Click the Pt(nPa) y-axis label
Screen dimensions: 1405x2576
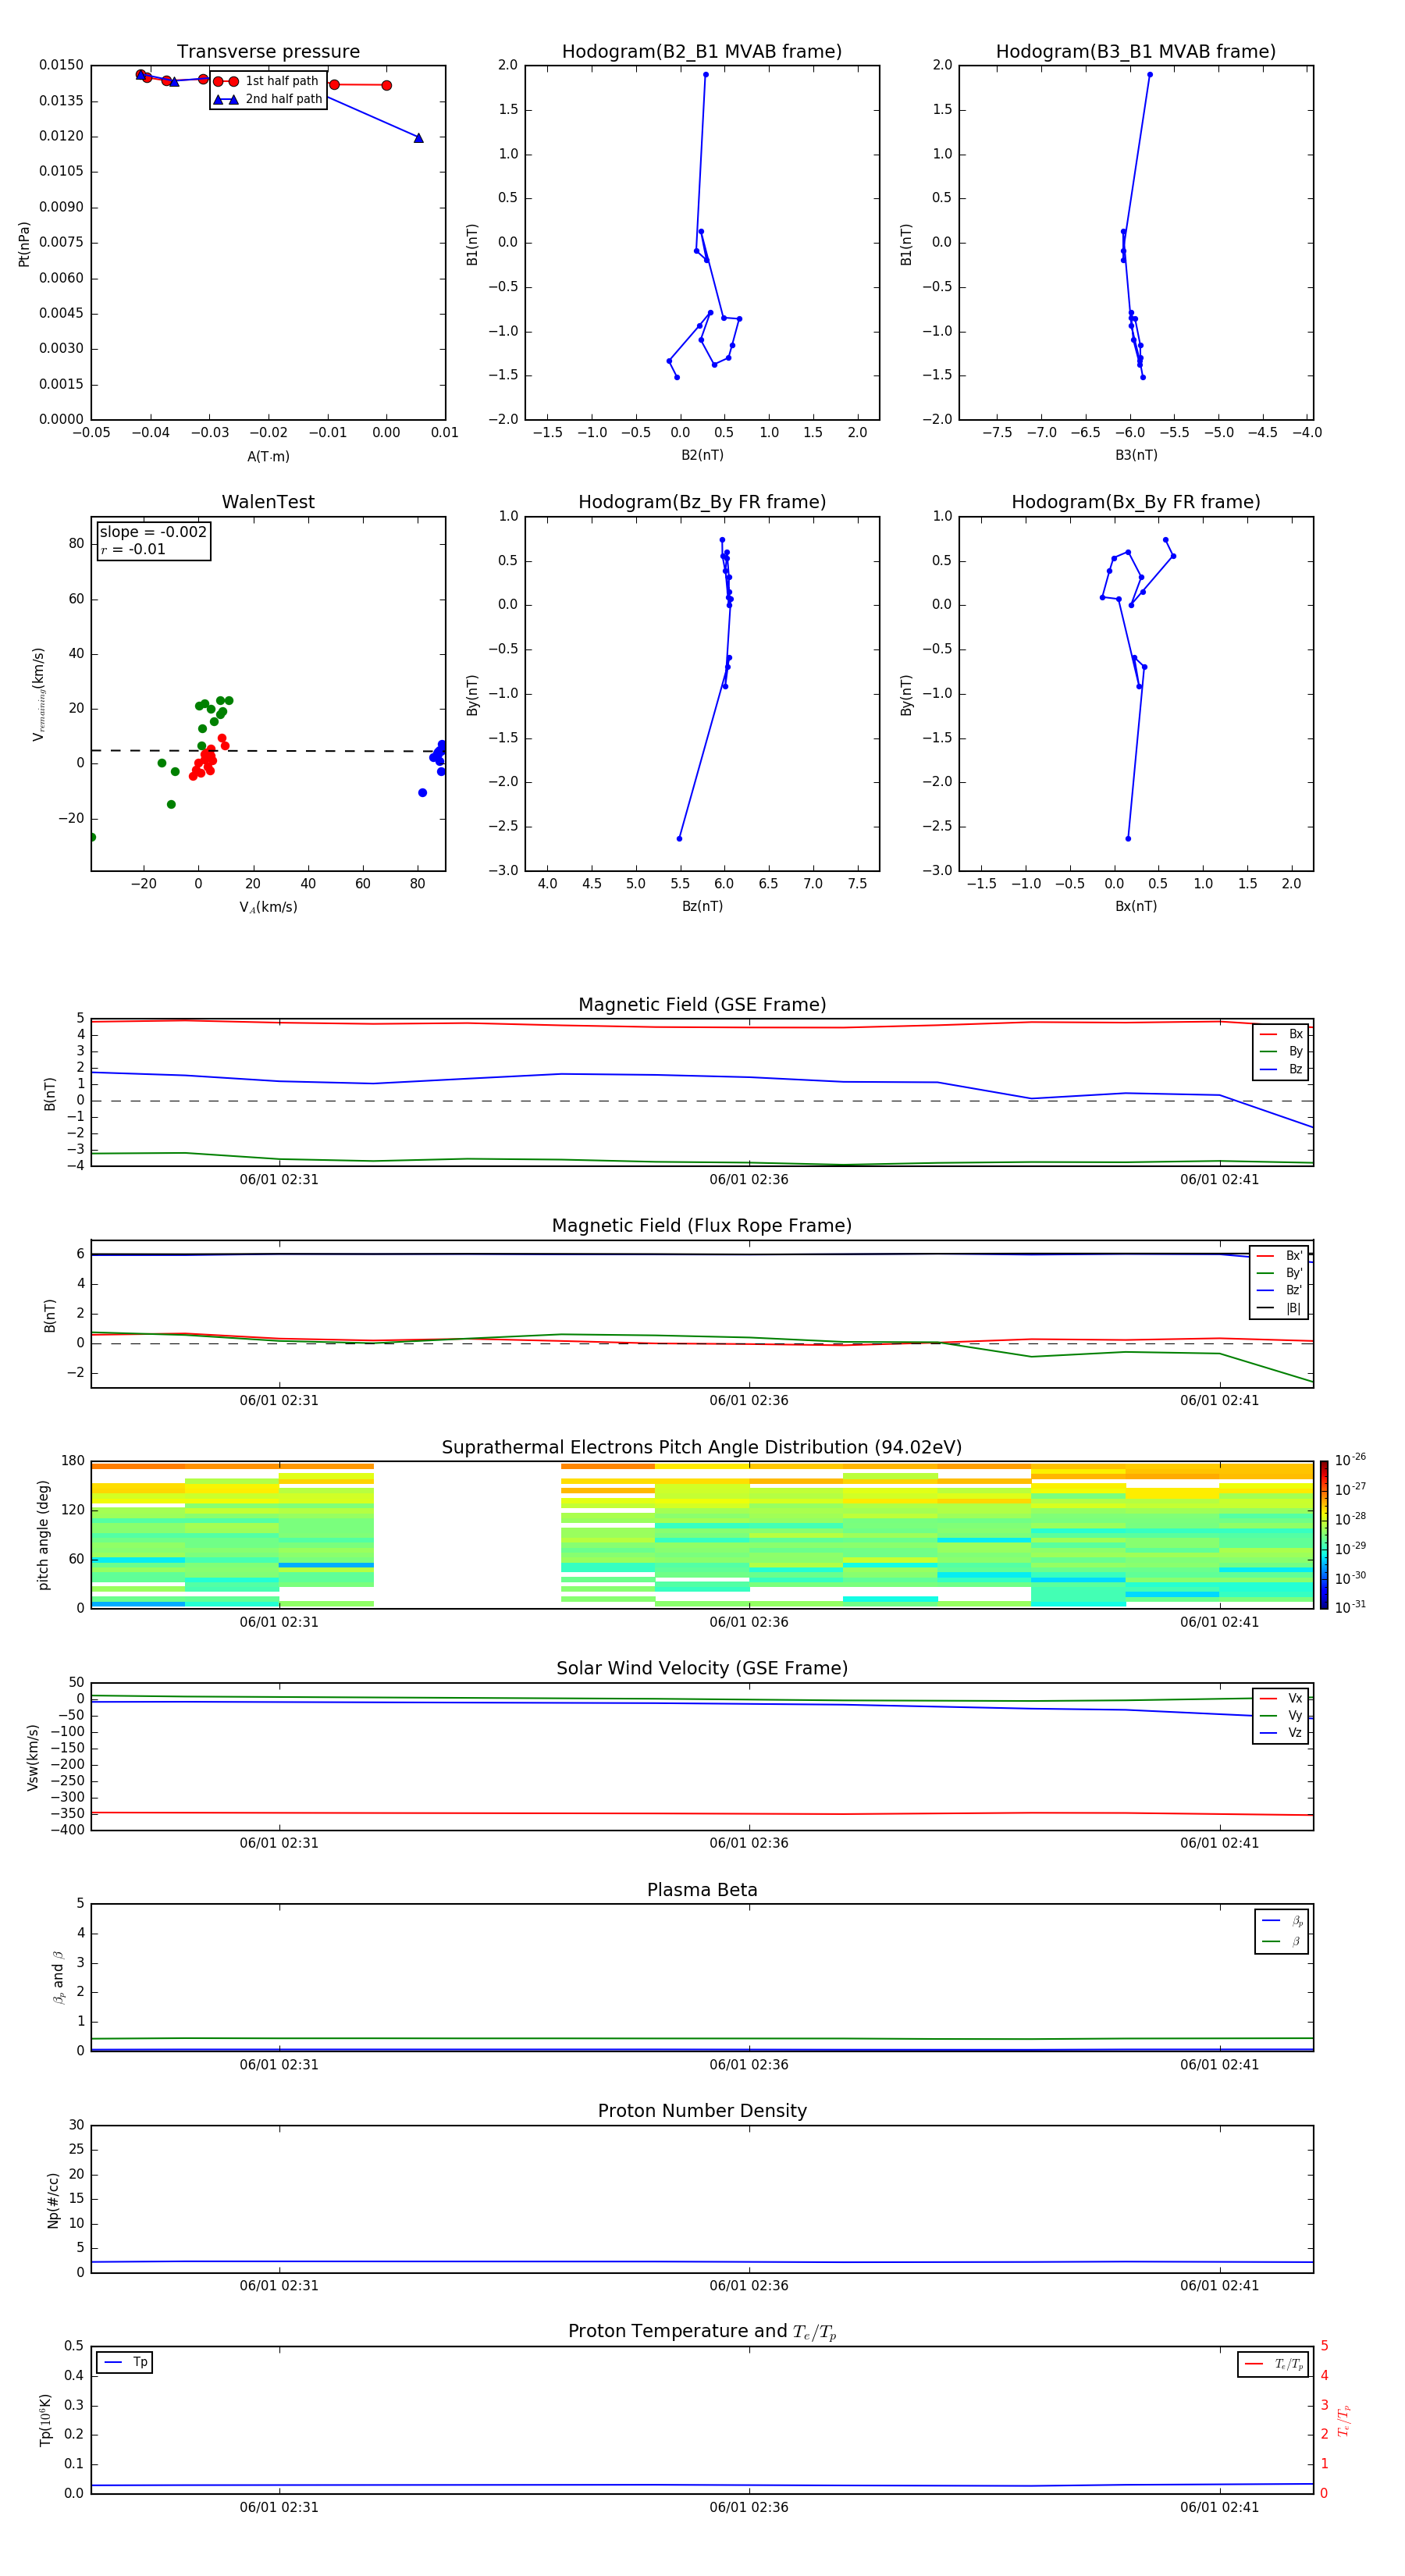coord(24,243)
